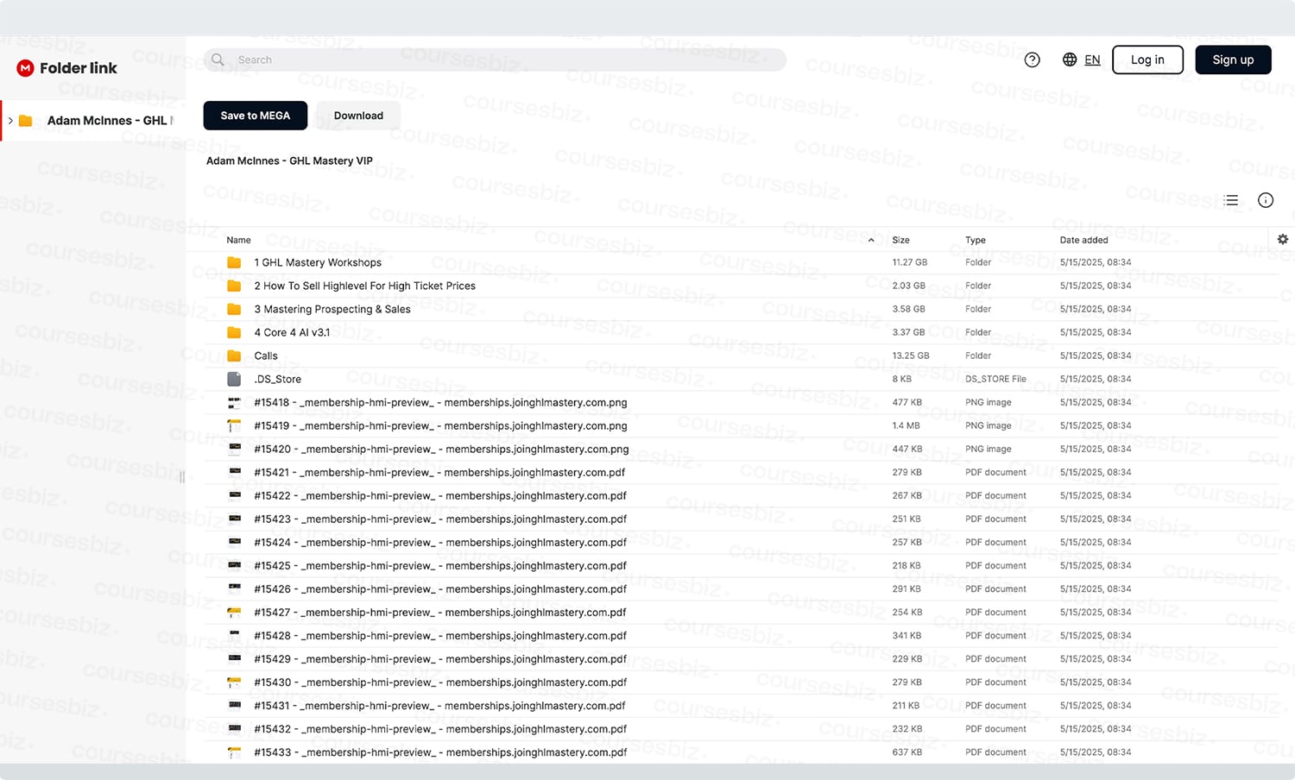Screen dimensions: 1295x780
Task: Click the 637 KB size cell
Action: (906, 752)
